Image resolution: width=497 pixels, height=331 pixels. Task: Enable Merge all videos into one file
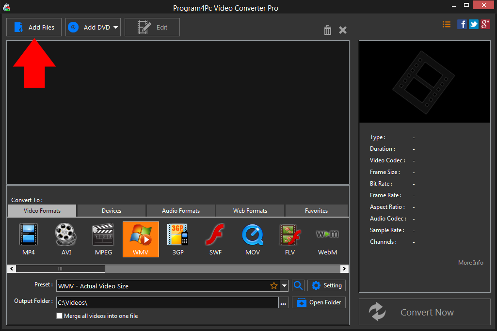pyautogui.click(x=59, y=315)
